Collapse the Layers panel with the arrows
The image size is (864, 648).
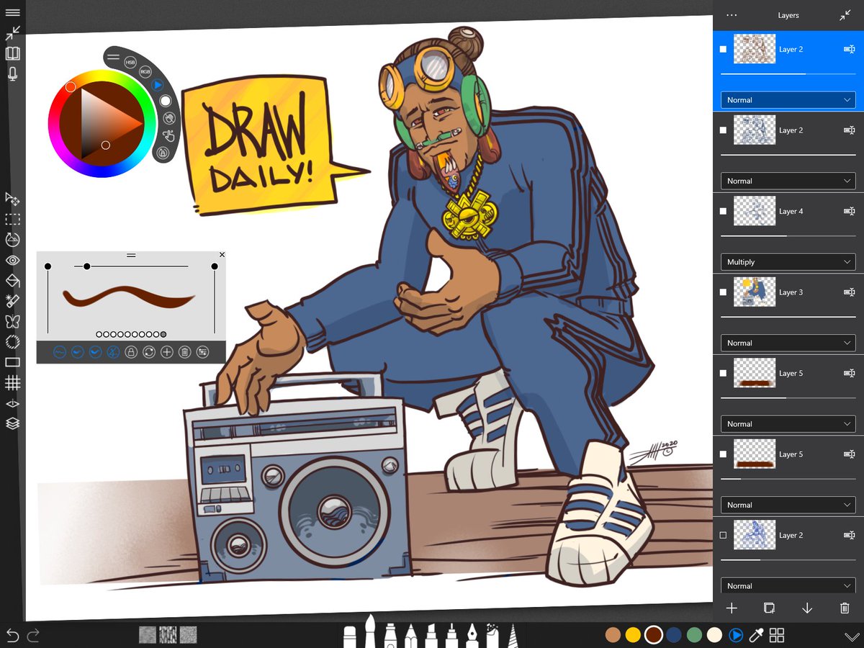pos(845,15)
